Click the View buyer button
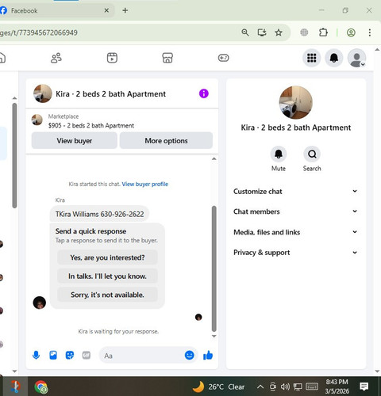This screenshot has width=381, height=396. (75, 141)
